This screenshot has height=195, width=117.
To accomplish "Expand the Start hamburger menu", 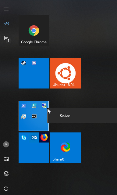I will pyautogui.click(x=6, y=9).
